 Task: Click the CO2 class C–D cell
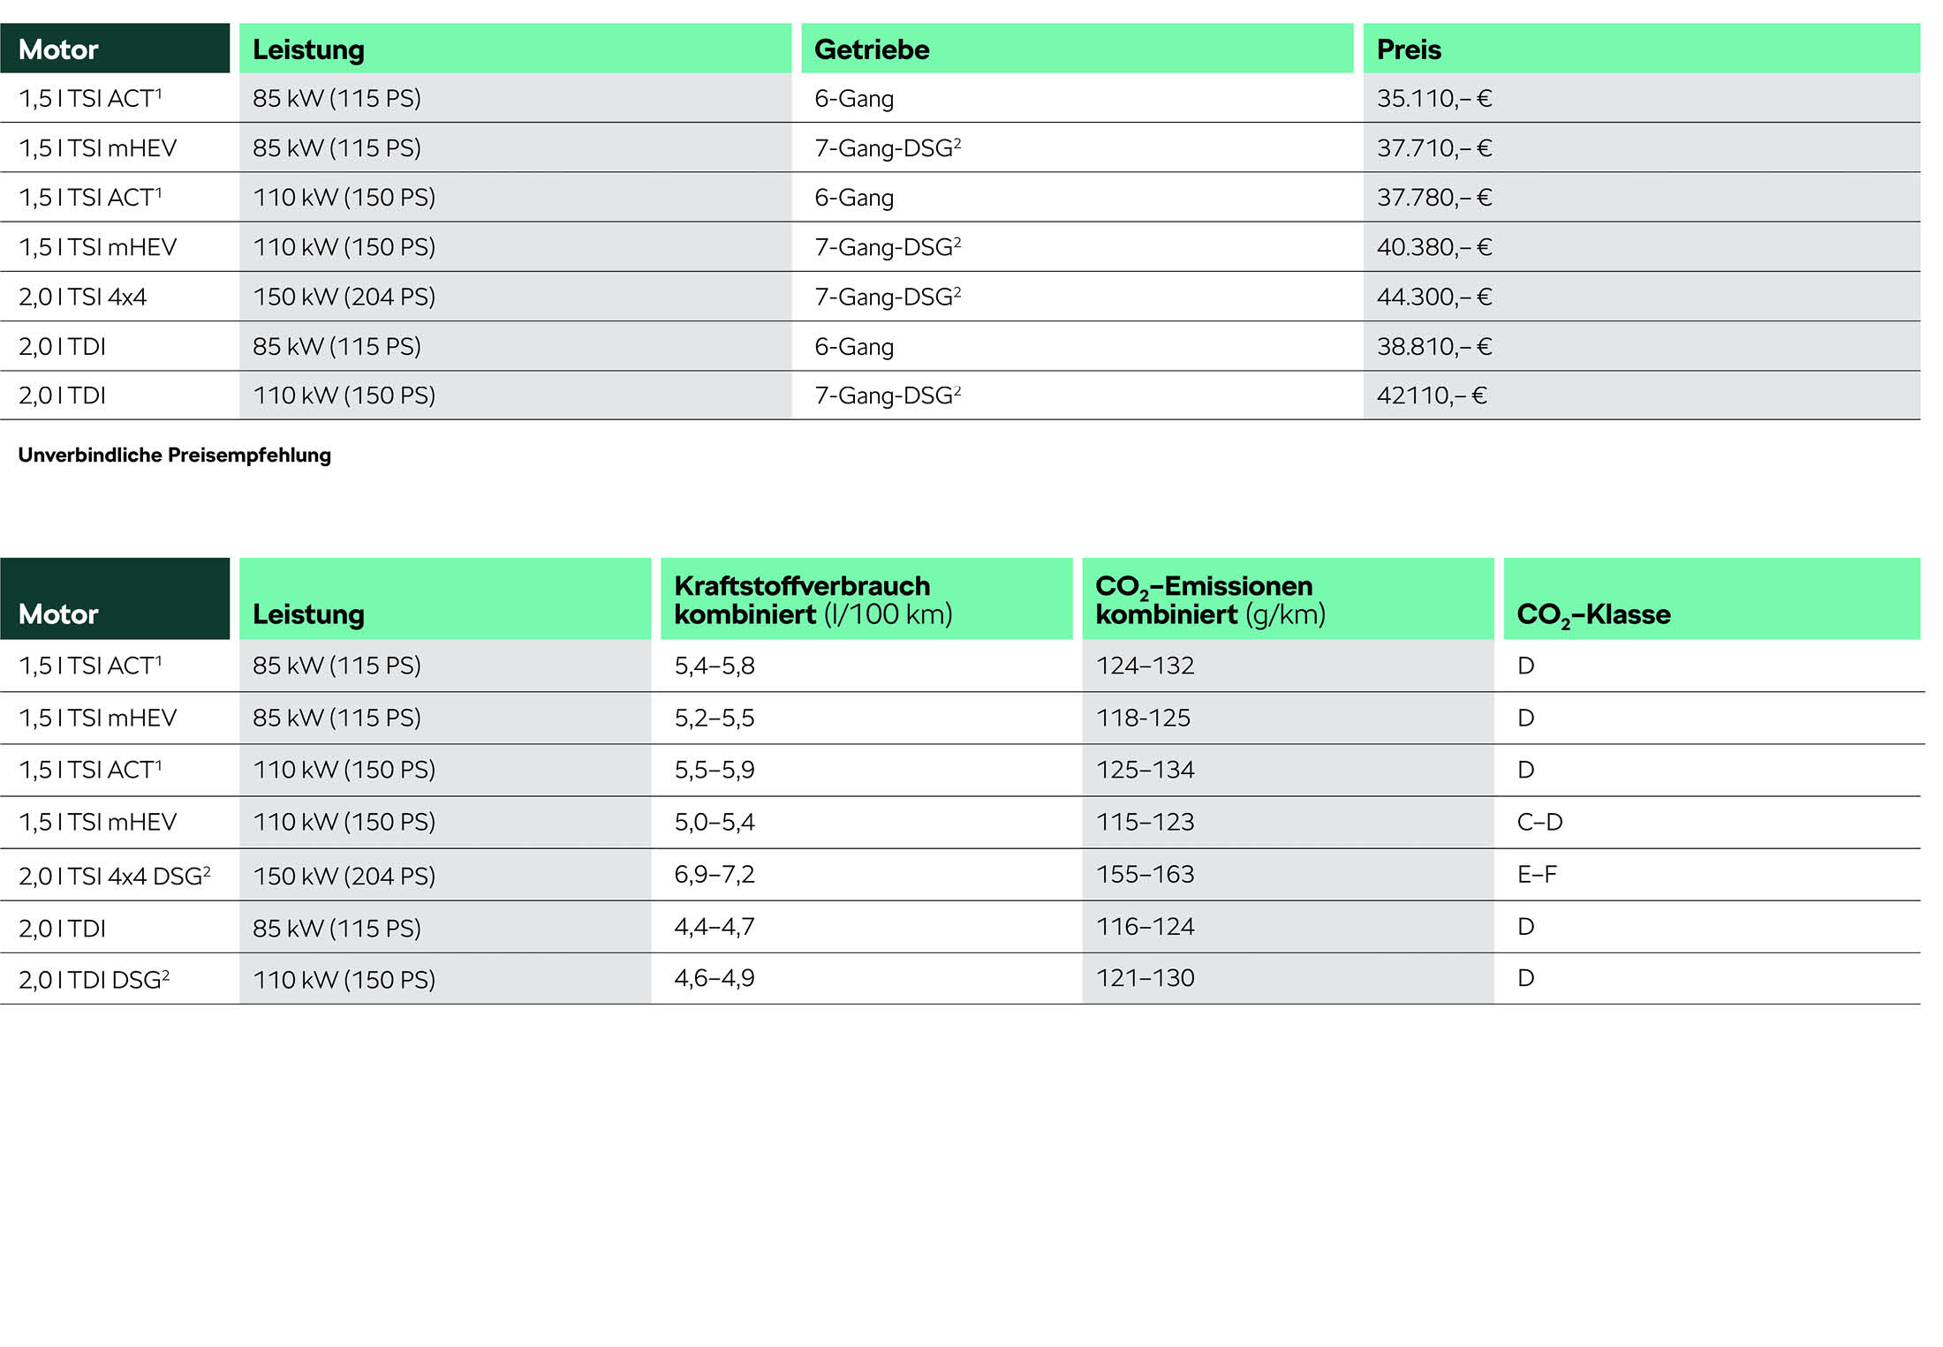tap(1539, 823)
